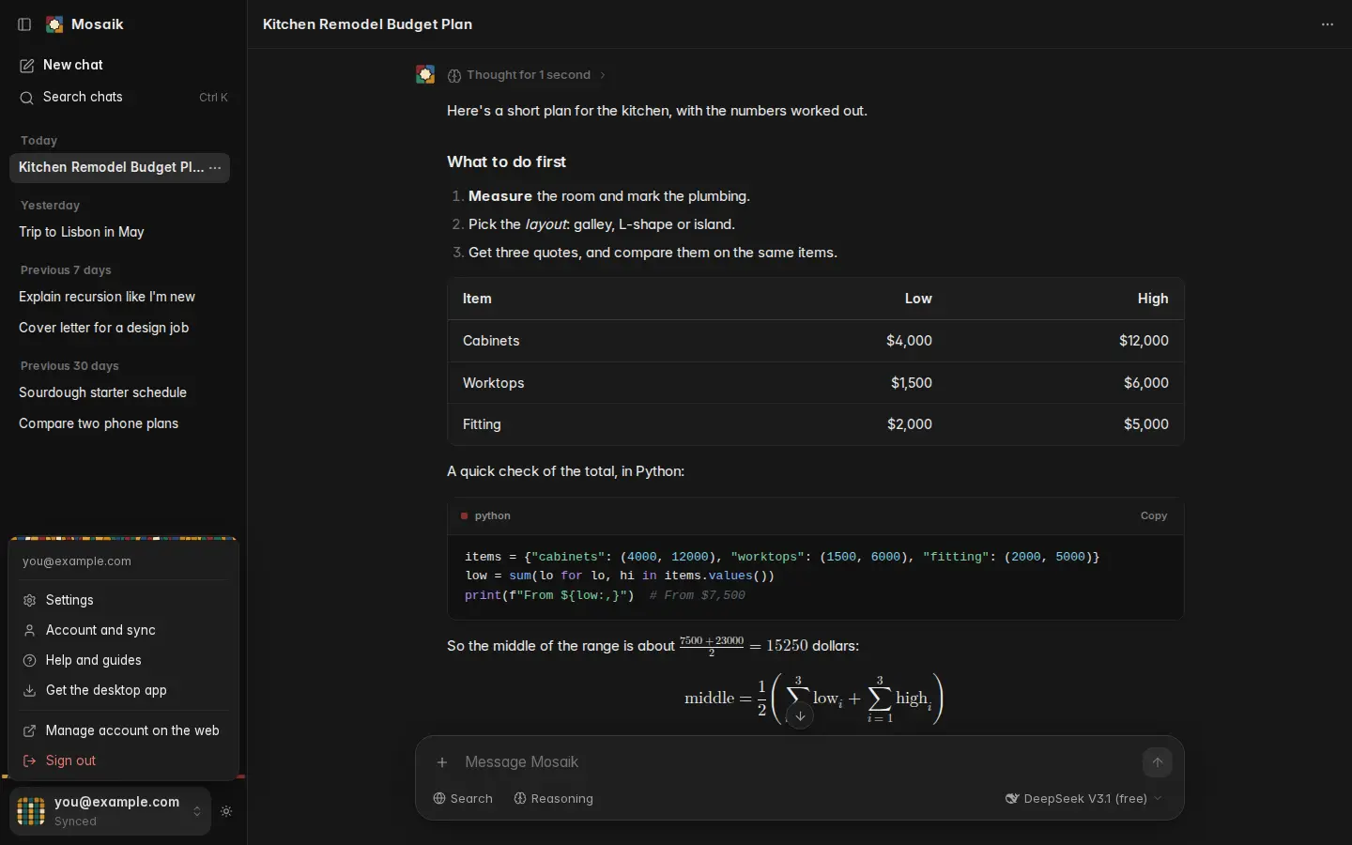
Task: Click the Mosaik logo icon in sidebar
Action: (54, 24)
